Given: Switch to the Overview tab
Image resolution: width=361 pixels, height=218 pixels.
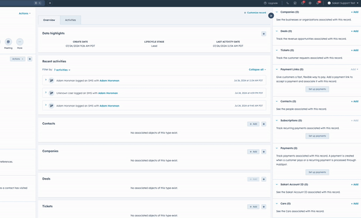Looking at the screenshot, I should tap(49, 20).
